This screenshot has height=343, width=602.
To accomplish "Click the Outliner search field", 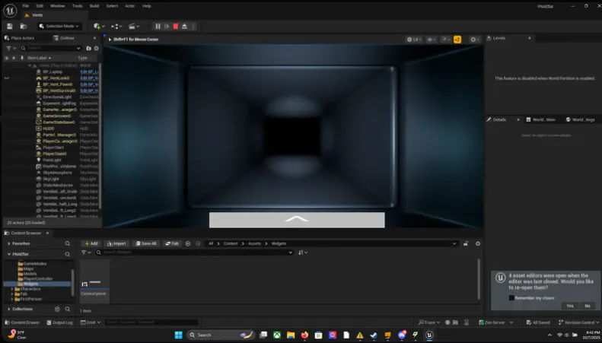I will coord(51,49).
